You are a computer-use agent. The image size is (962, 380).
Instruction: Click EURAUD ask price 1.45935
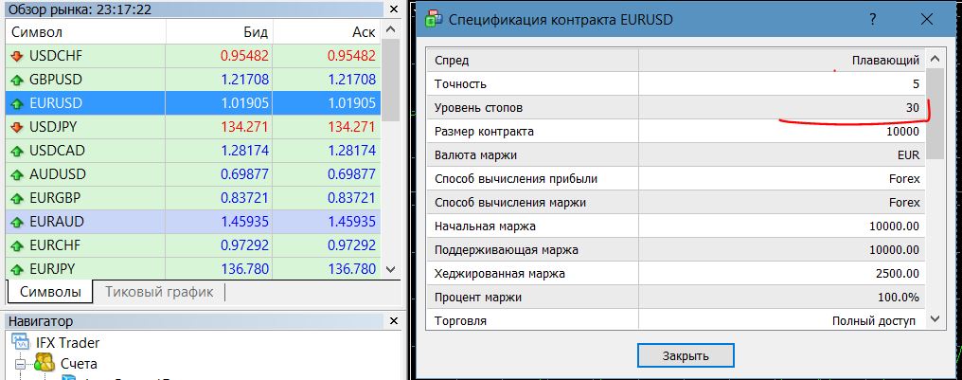coord(352,222)
